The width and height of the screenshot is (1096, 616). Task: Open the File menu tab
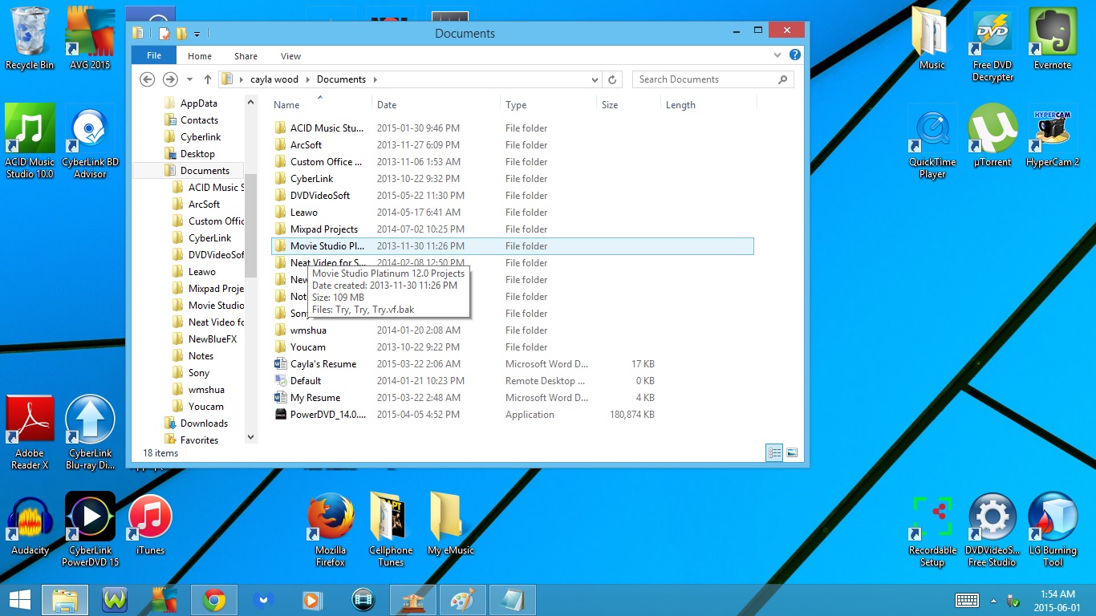pyautogui.click(x=153, y=55)
